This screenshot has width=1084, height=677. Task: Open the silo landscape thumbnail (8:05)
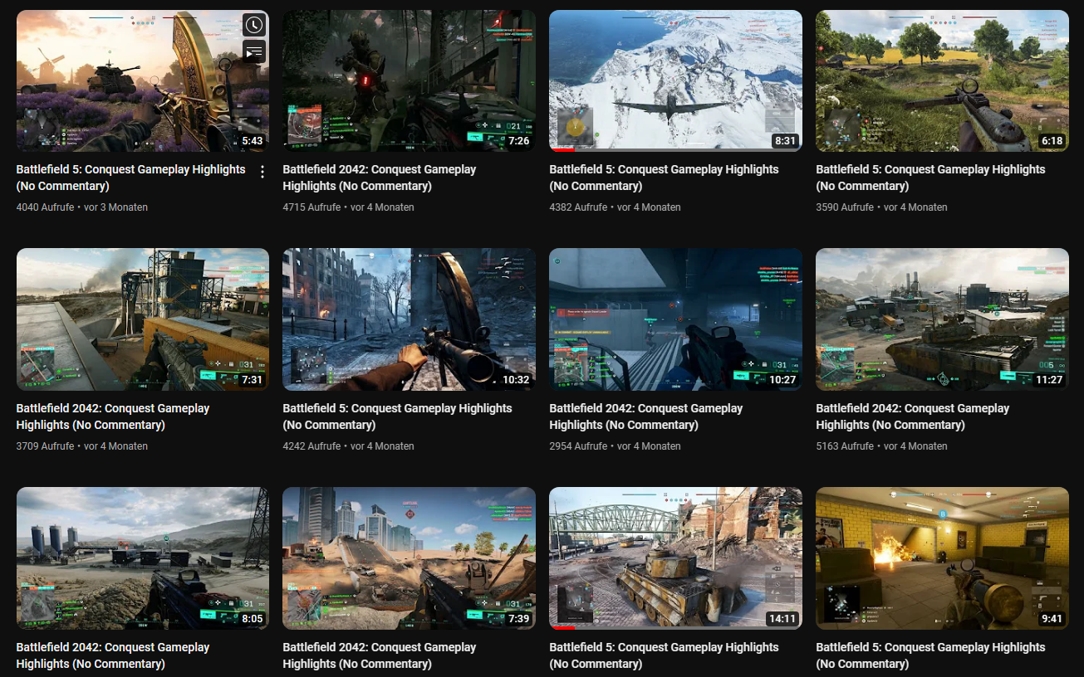click(x=142, y=558)
